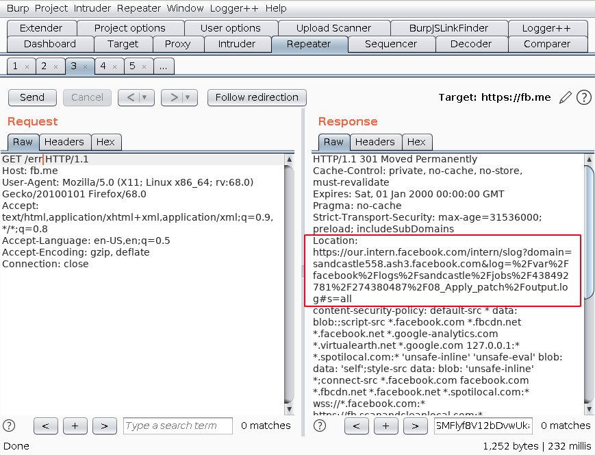Screen dimensions: 595x455
Task: Plus options button in response search
Action: coord(386,426)
